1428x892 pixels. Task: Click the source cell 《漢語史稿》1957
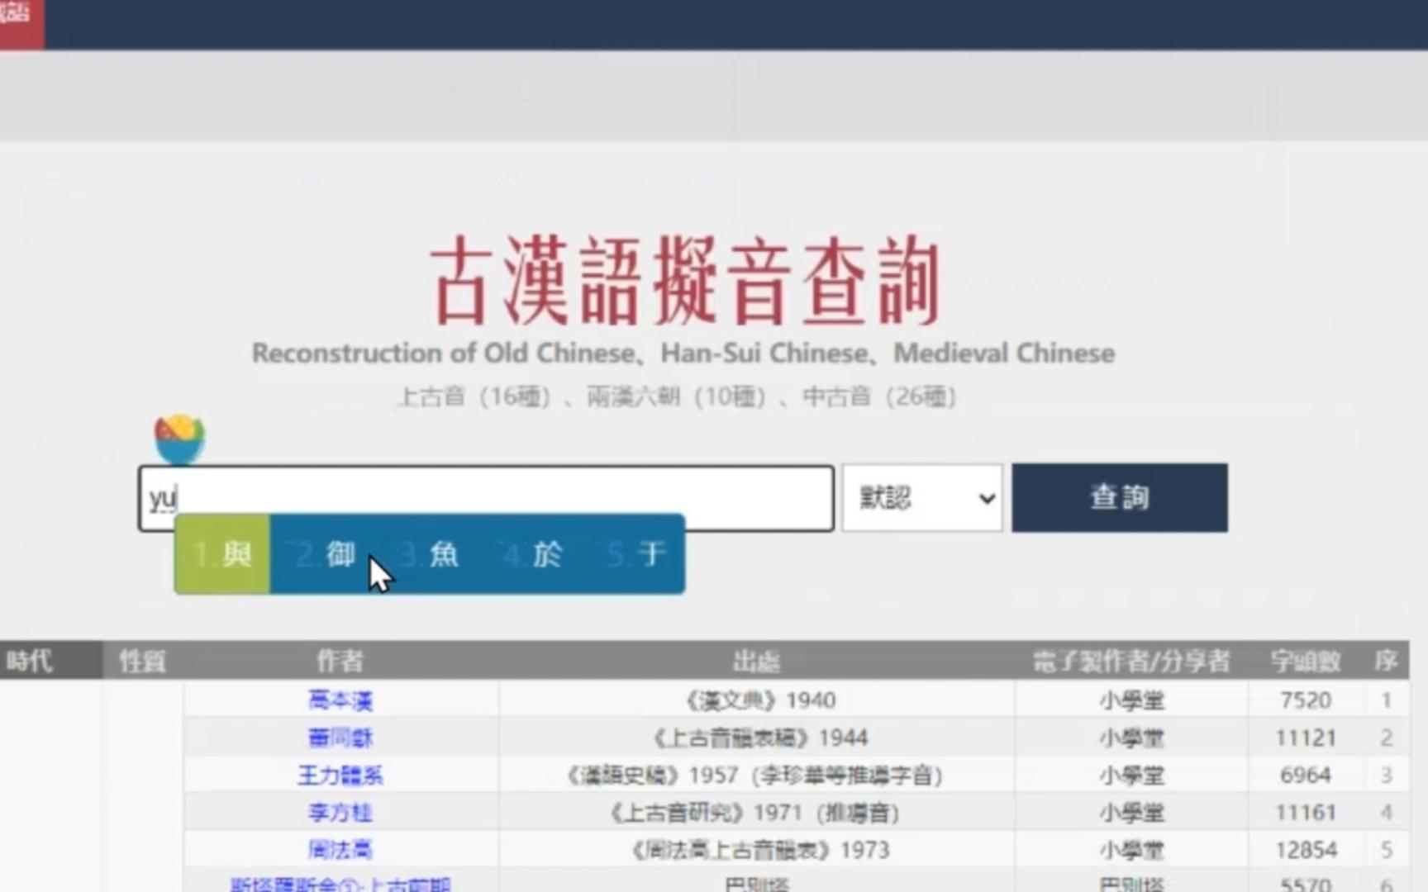point(756,775)
